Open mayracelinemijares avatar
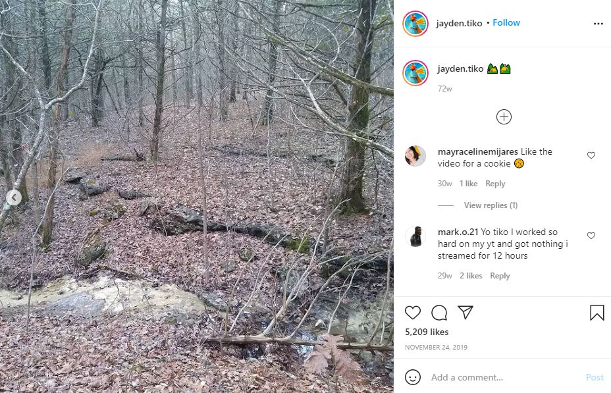 [x=415, y=156]
